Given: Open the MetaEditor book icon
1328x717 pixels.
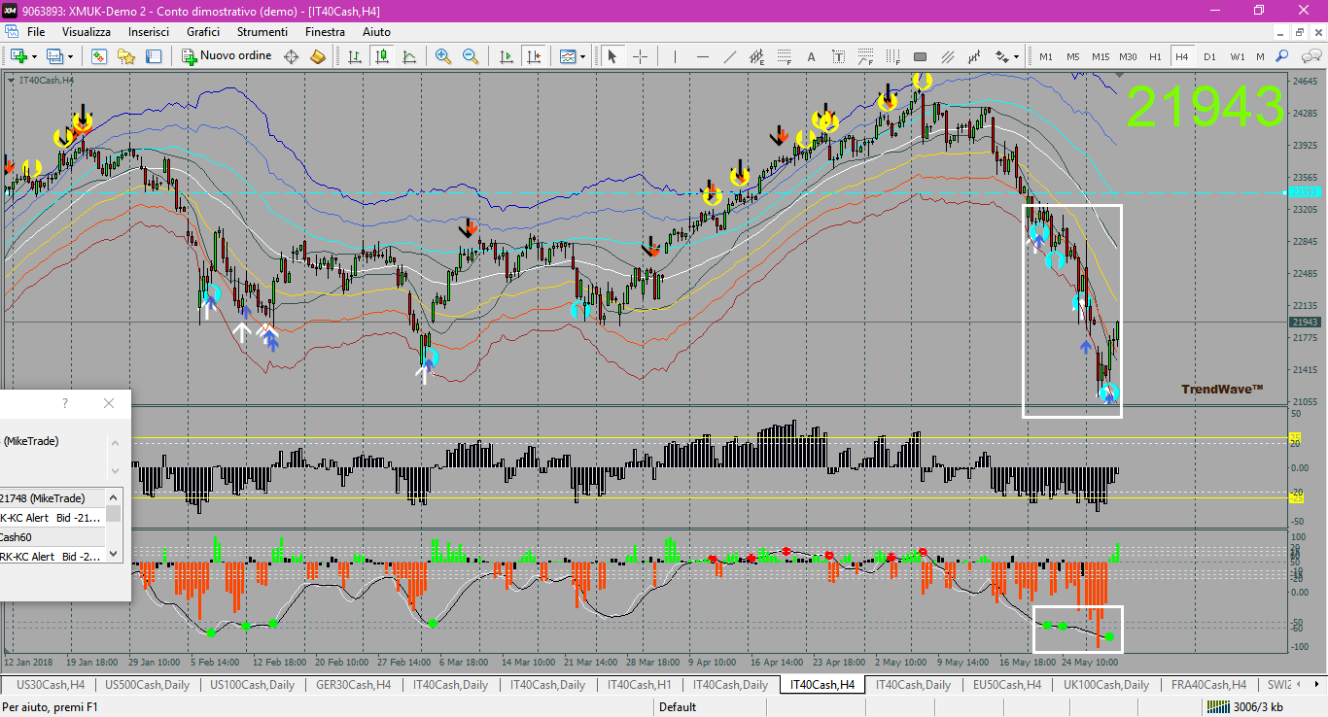Looking at the screenshot, I should [318, 56].
